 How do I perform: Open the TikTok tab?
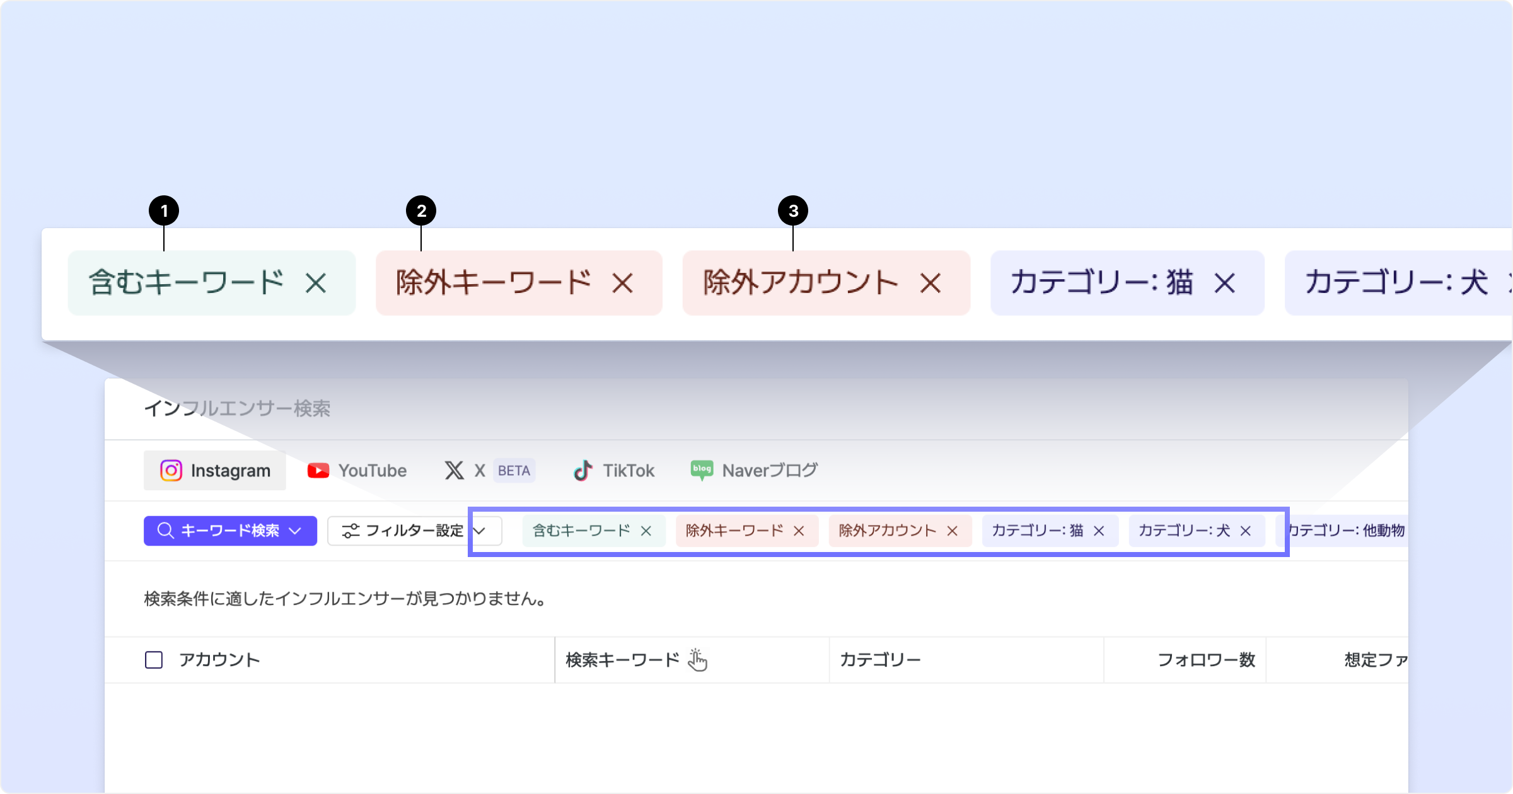614,471
